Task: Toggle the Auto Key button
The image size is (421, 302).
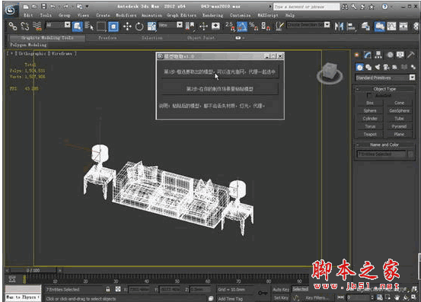Action: [281, 289]
